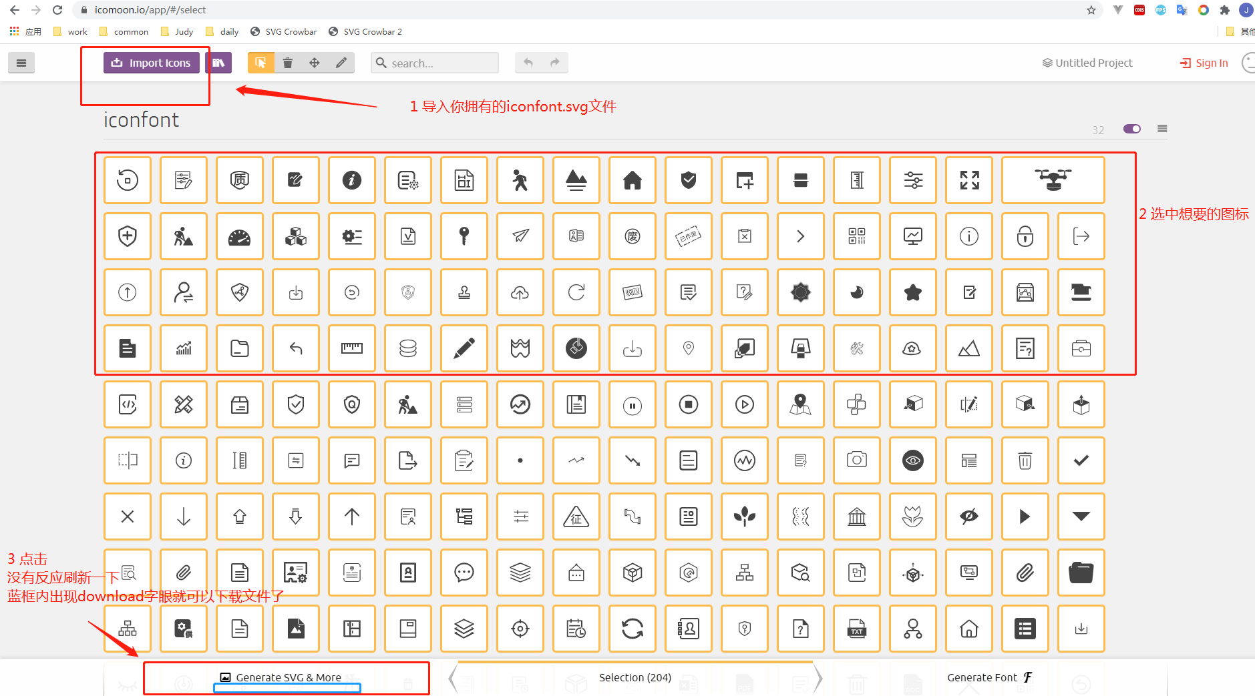
Task: Toggle the purple switch beside the icon count
Action: [x=1131, y=128]
